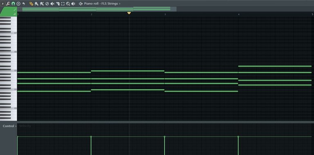This screenshot has height=155, width=314.
Task: Adjust the velocity handle at bar 2
Action: click(x=91, y=137)
